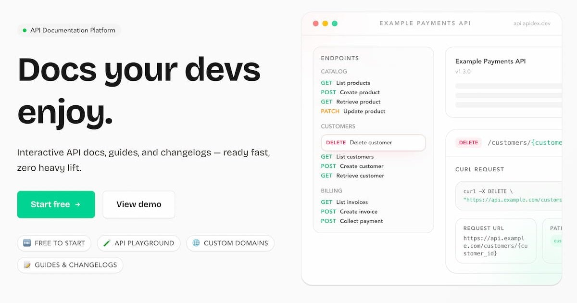577x303 pixels.
Task: Click the FREE icon in Free to Start chip
Action: click(27, 243)
